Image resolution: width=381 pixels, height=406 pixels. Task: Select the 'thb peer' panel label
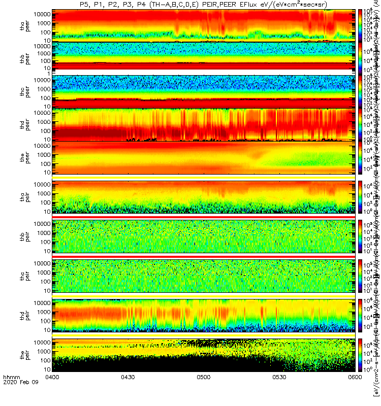[25, 59]
